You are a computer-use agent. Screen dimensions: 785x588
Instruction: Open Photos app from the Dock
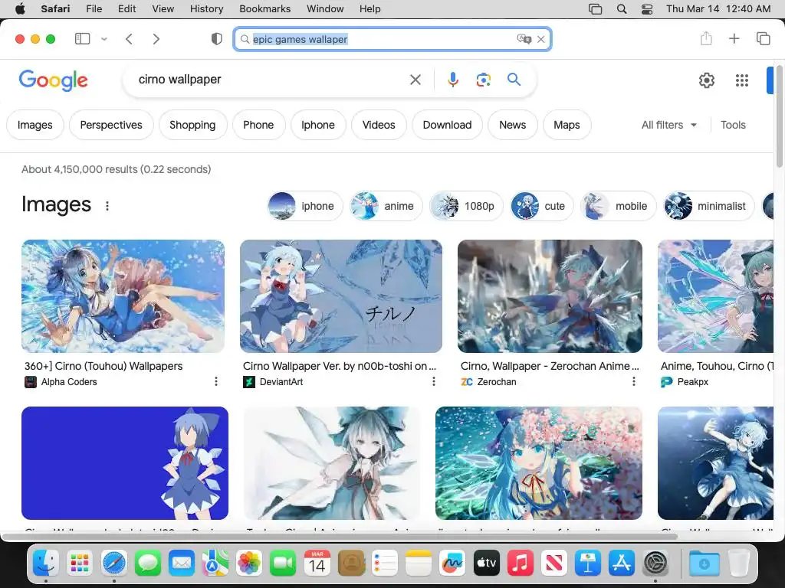(249, 563)
